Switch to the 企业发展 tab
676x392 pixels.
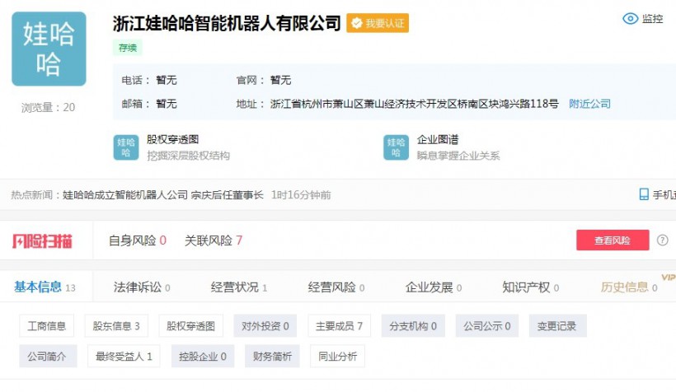434,287
